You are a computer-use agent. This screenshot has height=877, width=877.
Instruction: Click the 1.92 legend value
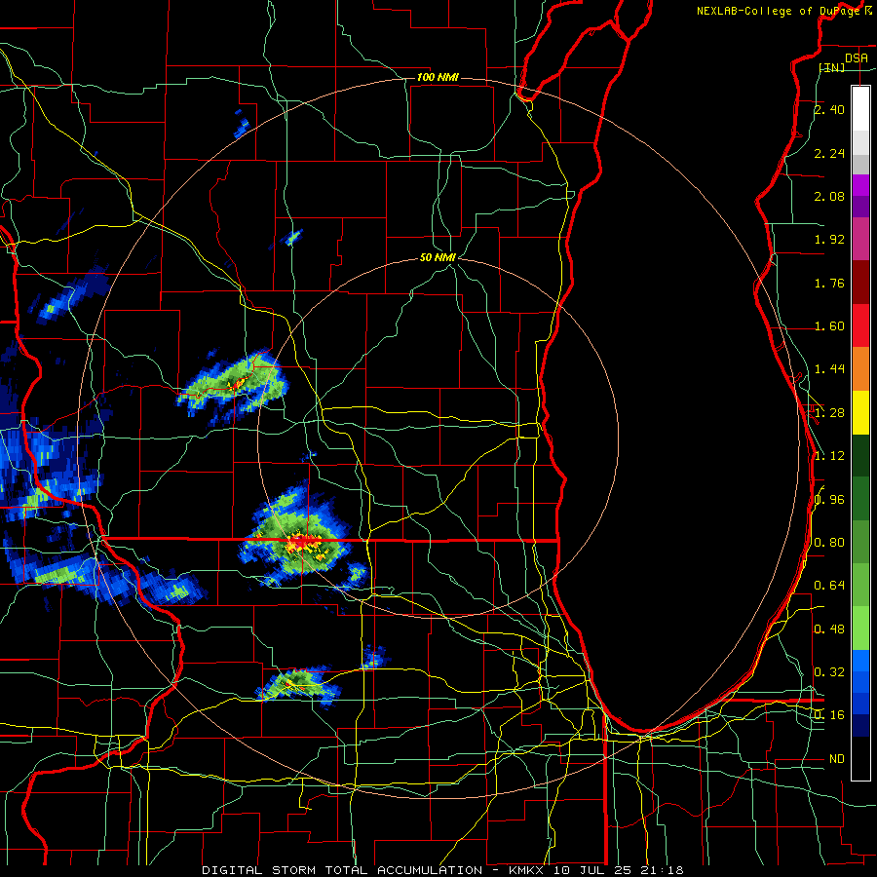click(829, 240)
